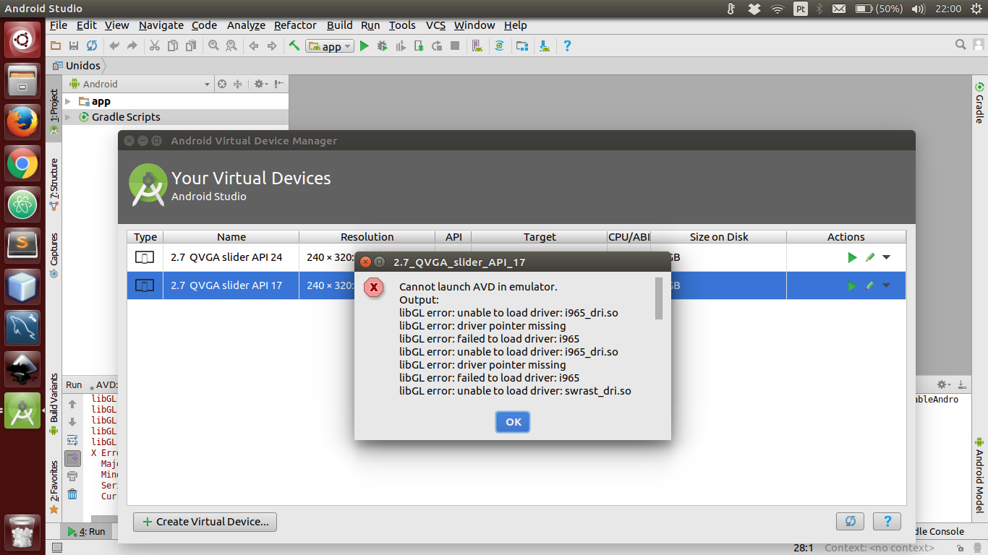988x555 pixels.
Task: Open Find with the magnifier icon
Action: pos(213,46)
